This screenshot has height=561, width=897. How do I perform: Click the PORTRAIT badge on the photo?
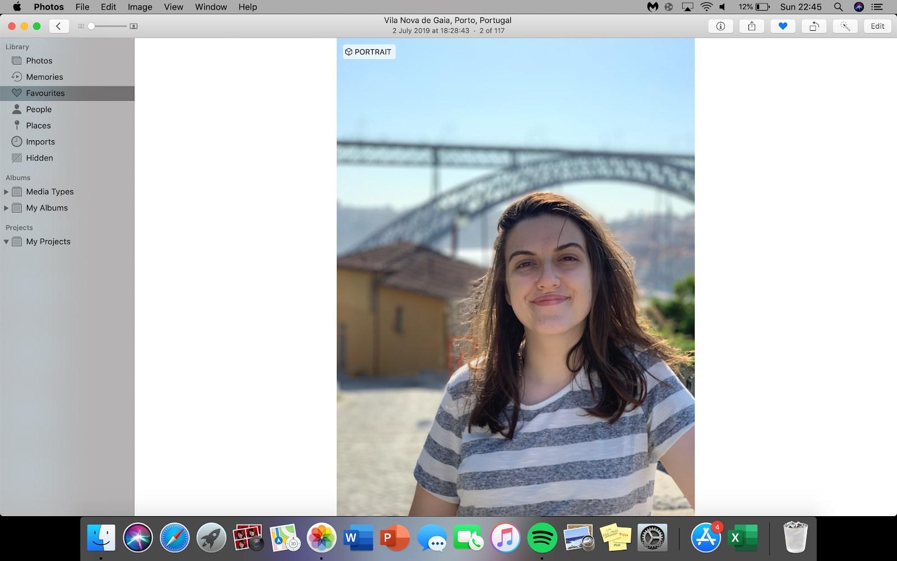click(369, 52)
